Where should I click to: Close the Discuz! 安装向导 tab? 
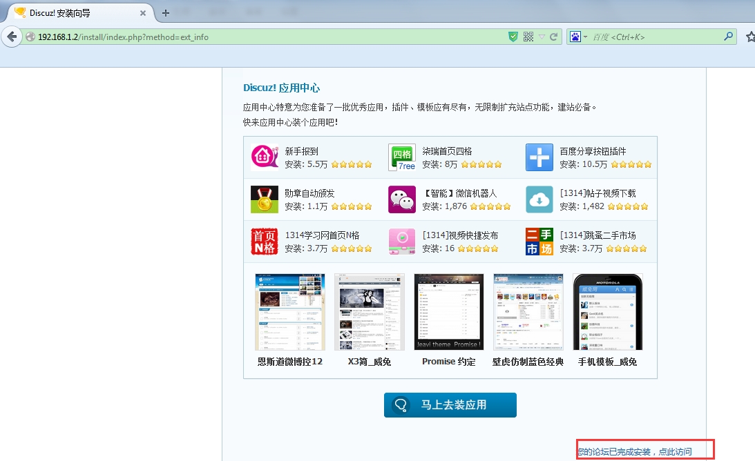142,13
